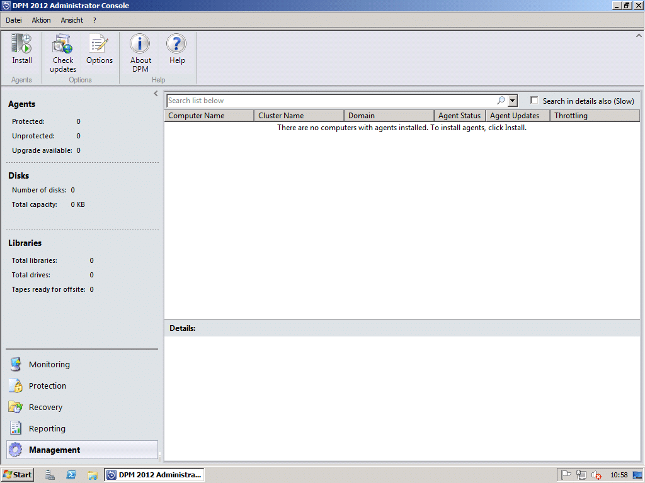
Task: Click the Check updates icon
Action: pyautogui.click(x=62, y=44)
